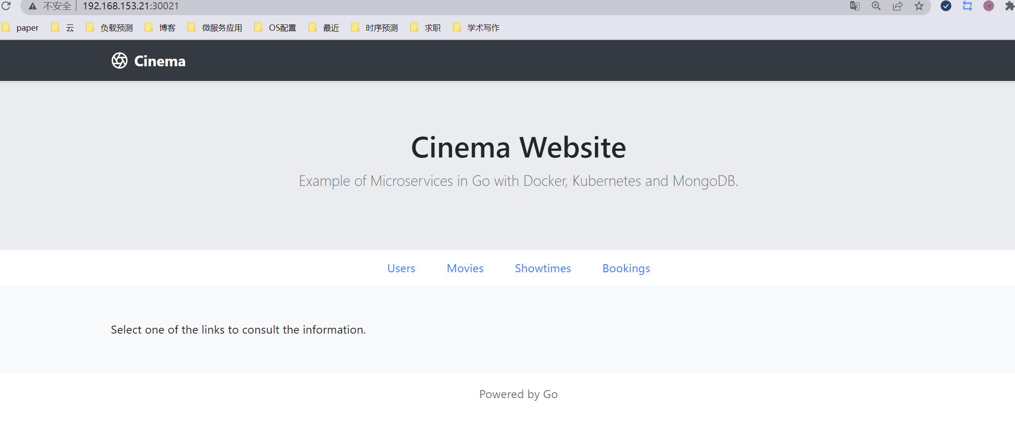Click the Example of Microservices subtitle text
This screenshot has height=435, width=1015.
(x=518, y=181)
